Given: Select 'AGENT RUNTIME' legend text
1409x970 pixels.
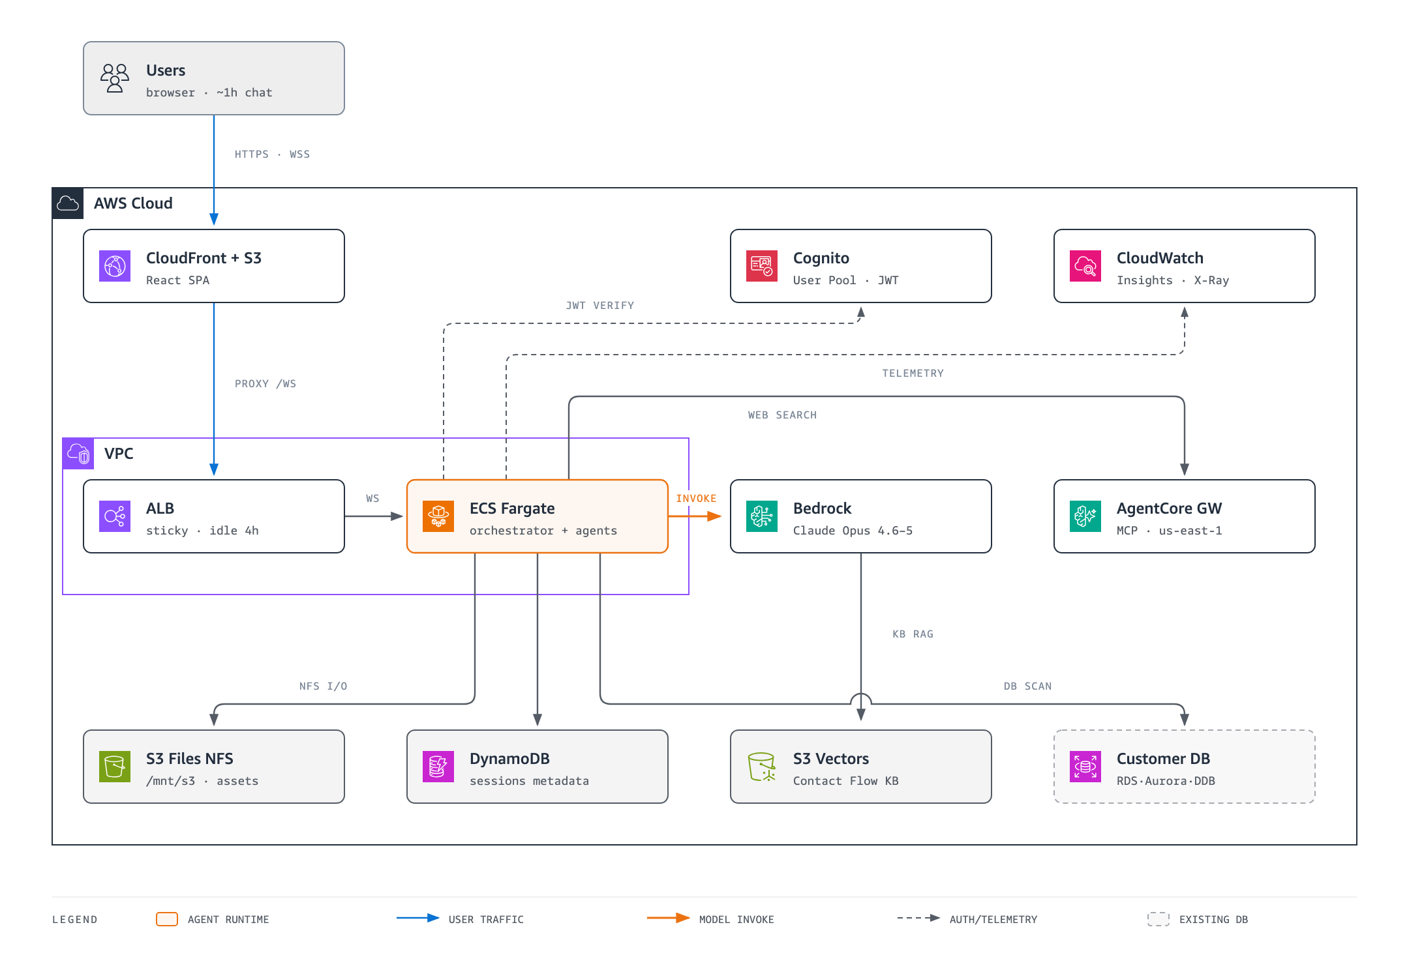Looking at the screenshot, I should (x=228, y=920).
